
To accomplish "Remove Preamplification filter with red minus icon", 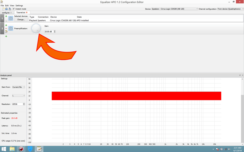I will pos(6,29).
